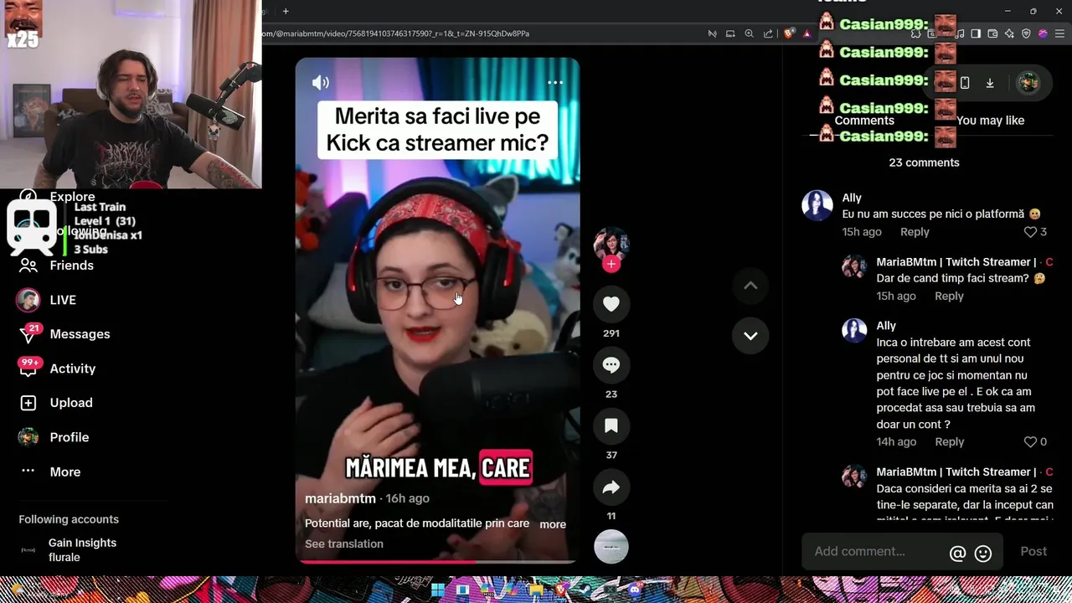Follow creator with red plus badge
Image resolution: width=1072 pixels, height=603 pixels.
[611, 264]
